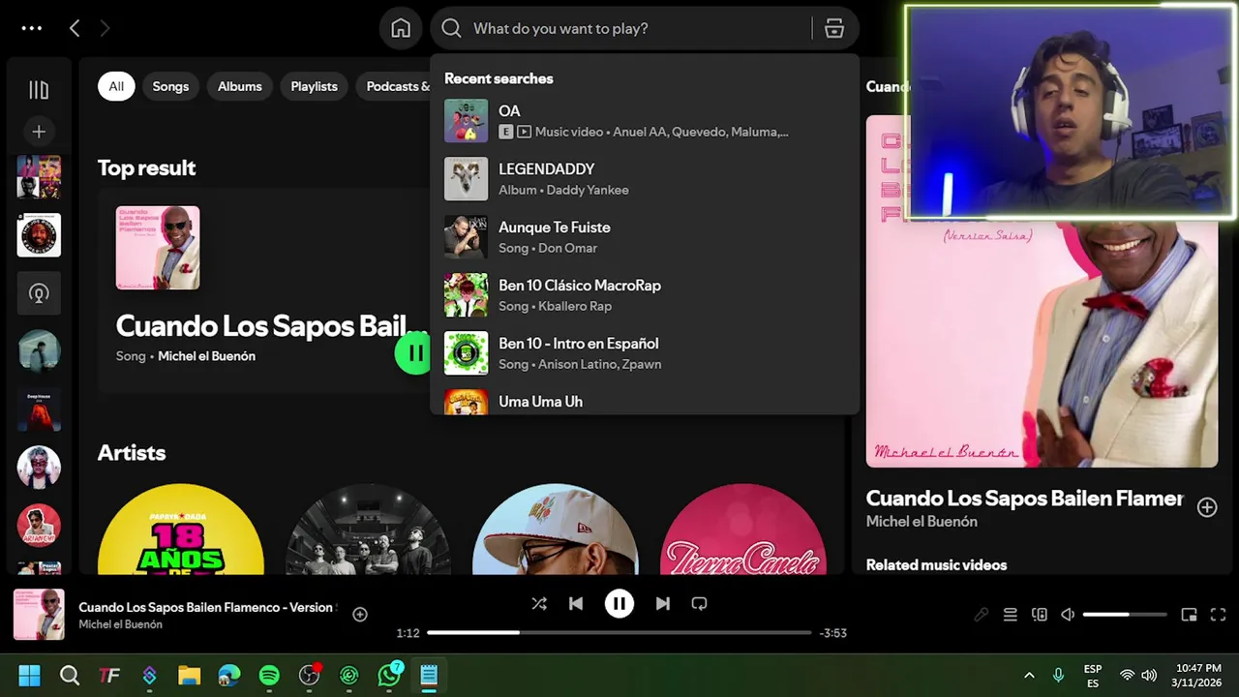
Task: Open the now playing cover in player bar
Action: point(39,615)
